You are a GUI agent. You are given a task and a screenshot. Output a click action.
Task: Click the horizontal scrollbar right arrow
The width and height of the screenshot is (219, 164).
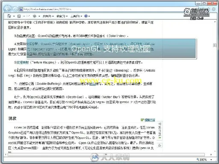coord(211,155)
